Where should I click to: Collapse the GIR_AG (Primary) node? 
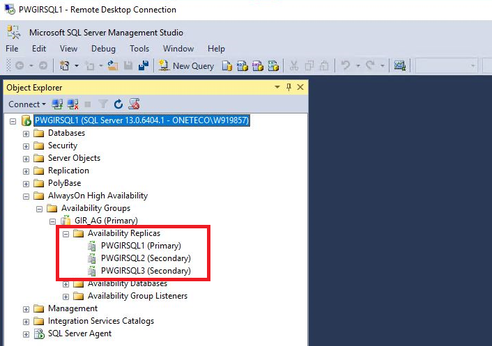coord(52,221)
